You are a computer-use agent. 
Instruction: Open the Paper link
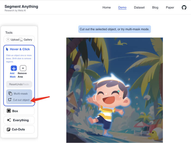click(x=170, y=7)
